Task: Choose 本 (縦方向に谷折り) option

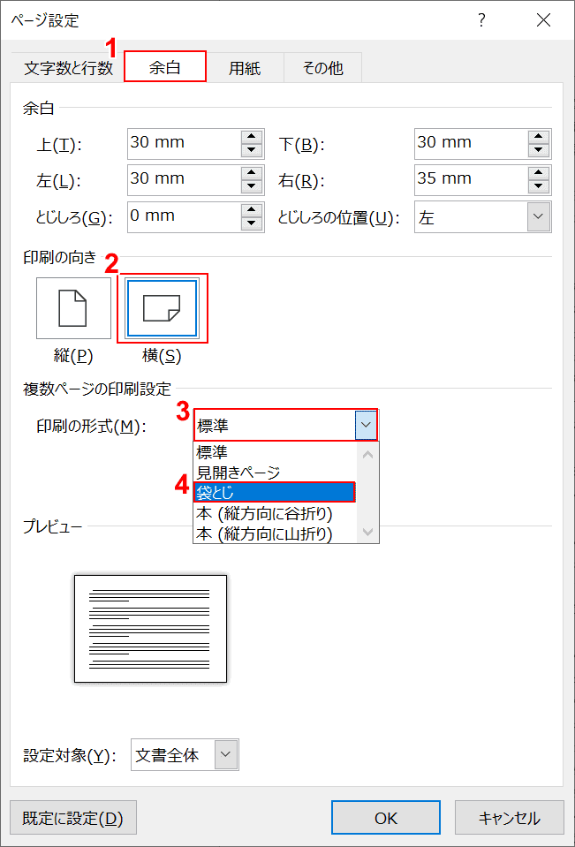Action: pyautogui.click(x=275, y=512)
